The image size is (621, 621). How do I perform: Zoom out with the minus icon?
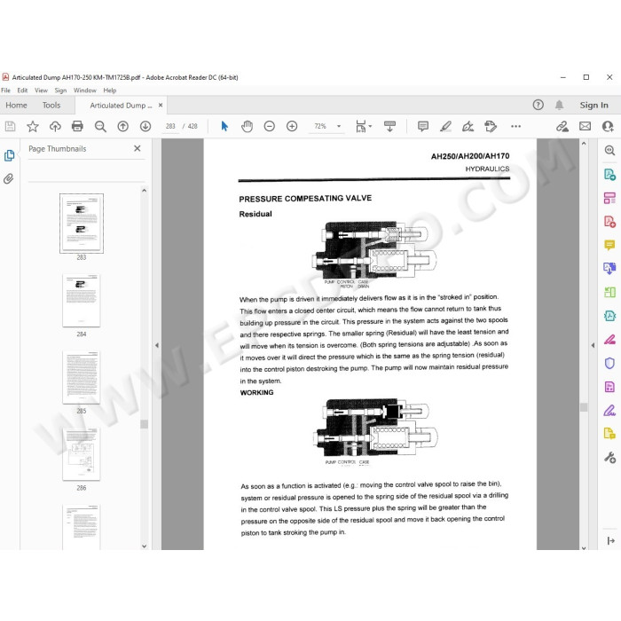(x=270, y=126)
